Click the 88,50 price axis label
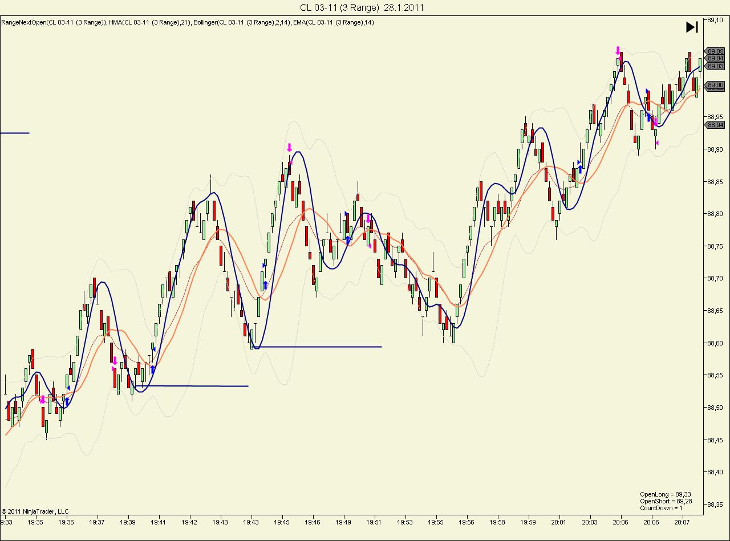 coord(715,408)
